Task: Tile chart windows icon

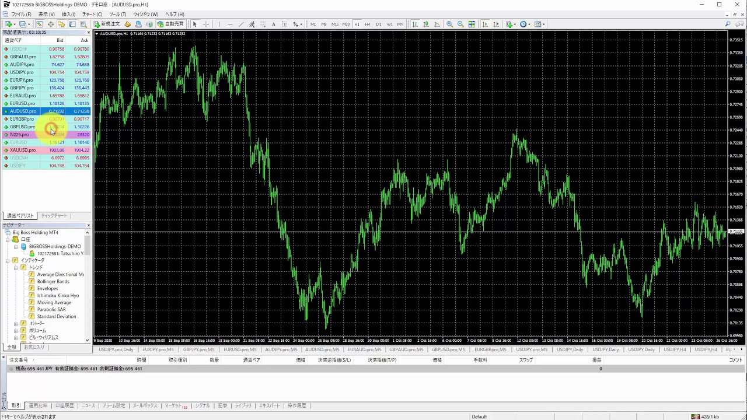Action: point(472,24)
